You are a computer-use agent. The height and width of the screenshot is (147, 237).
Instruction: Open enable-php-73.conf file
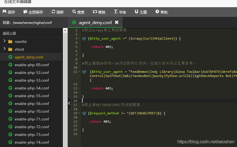pyautogui.click(x=32, y=135)
